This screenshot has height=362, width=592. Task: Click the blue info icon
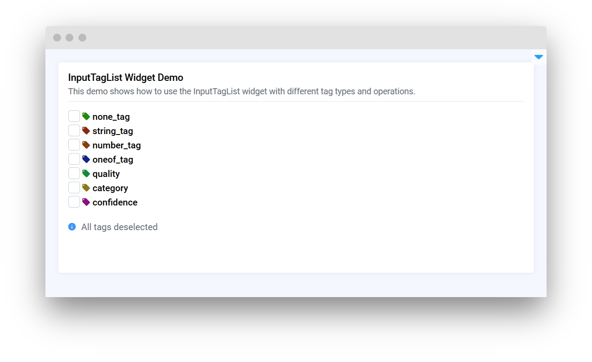pos(72,227)
